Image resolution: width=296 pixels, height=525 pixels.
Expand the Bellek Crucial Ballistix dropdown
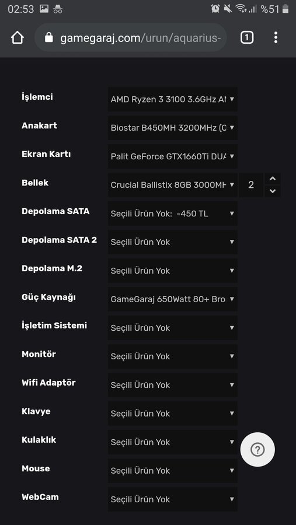coord(173,185)
